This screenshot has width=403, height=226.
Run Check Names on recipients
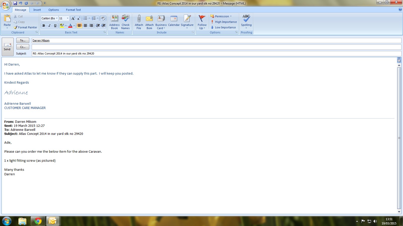coord(125,22)
